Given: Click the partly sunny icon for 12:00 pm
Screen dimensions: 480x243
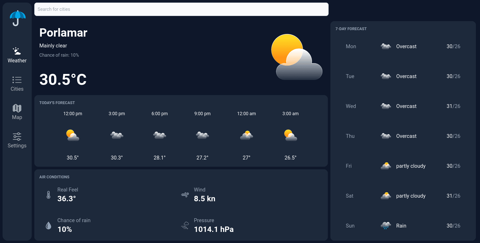Looking at the screenshot, I should pyautogui.click(x=72, y=135).
